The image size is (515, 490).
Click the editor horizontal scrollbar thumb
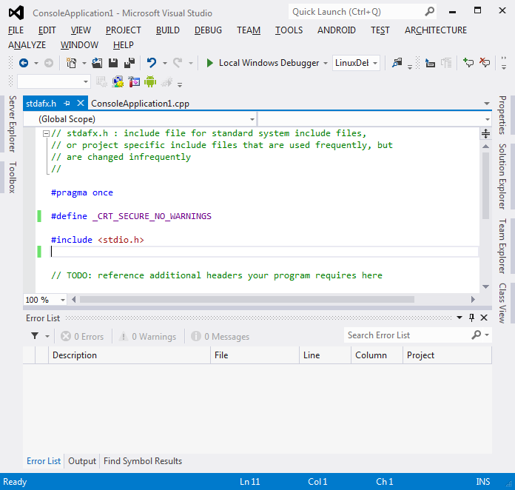[247, 299]
